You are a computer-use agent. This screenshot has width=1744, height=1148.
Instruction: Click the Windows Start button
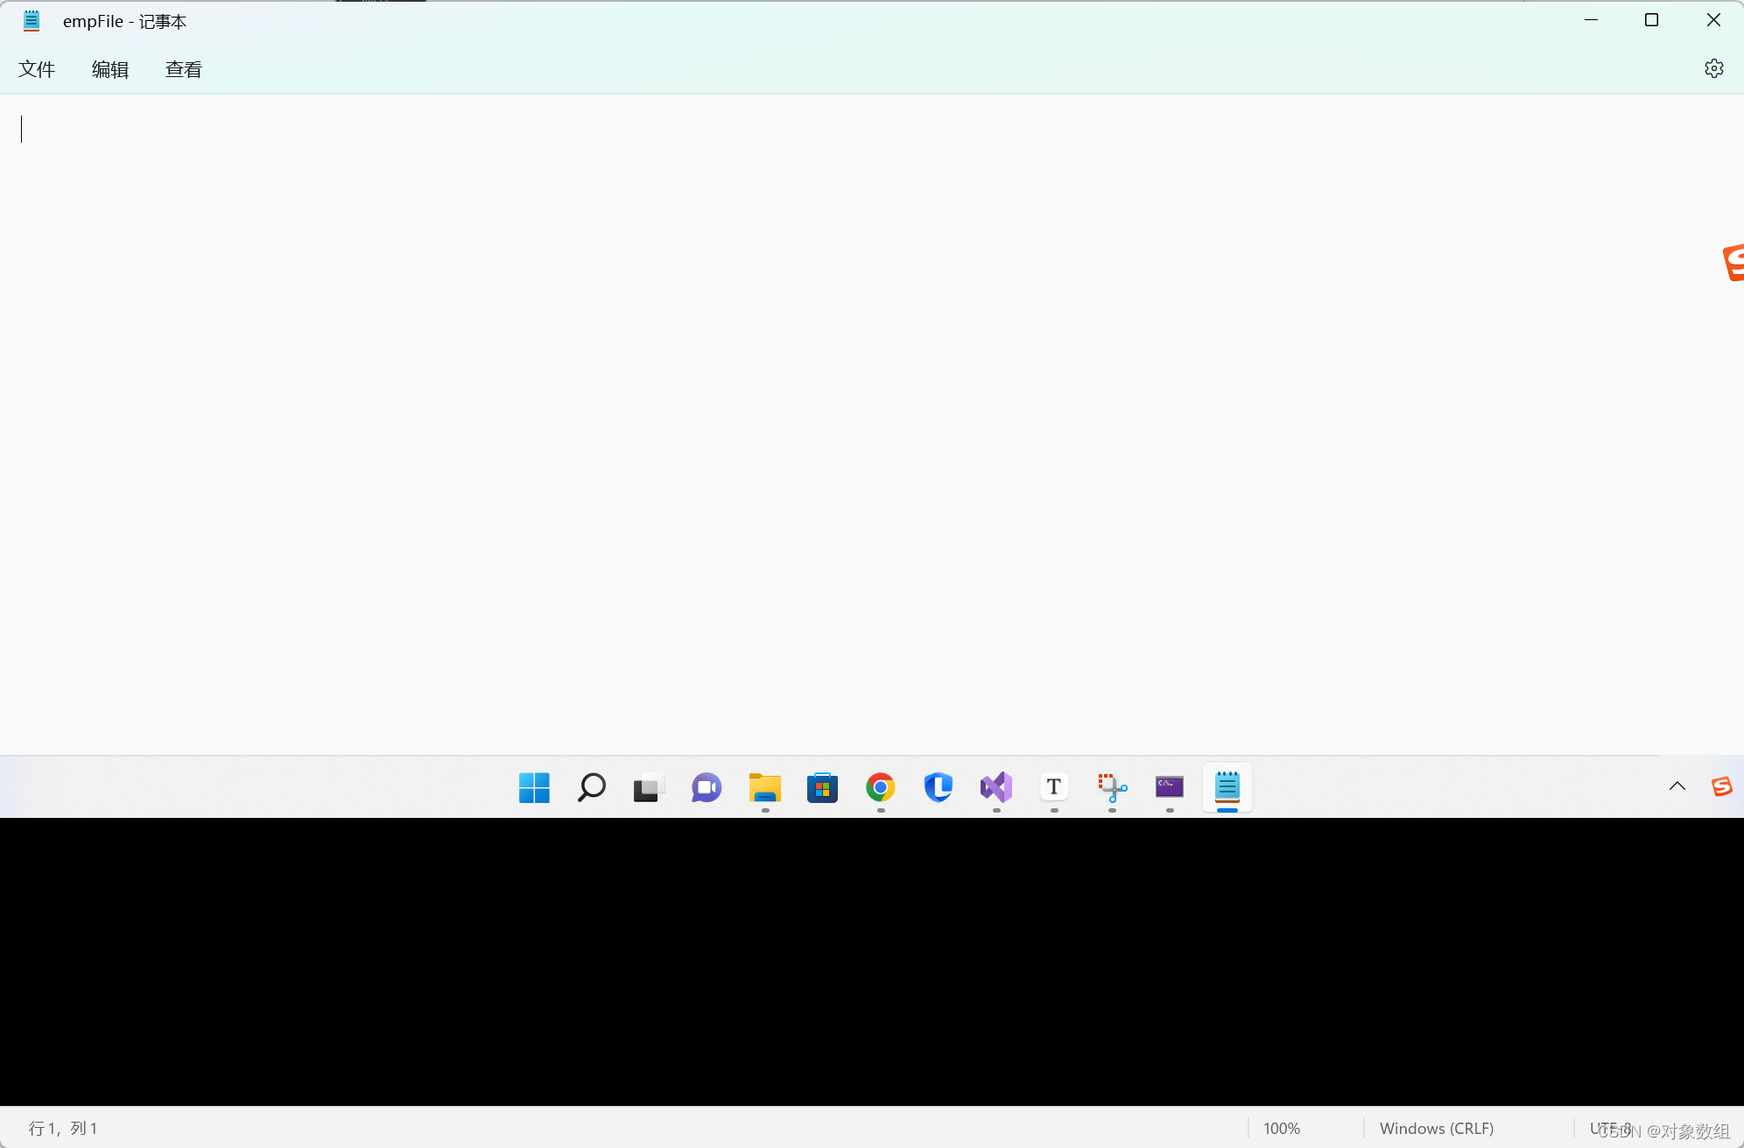pos(534,787)
